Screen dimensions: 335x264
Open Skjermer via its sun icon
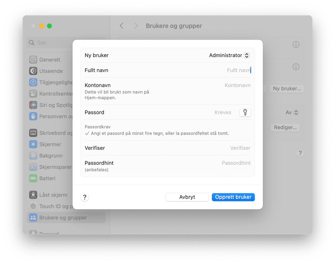[x=33, y=144]
